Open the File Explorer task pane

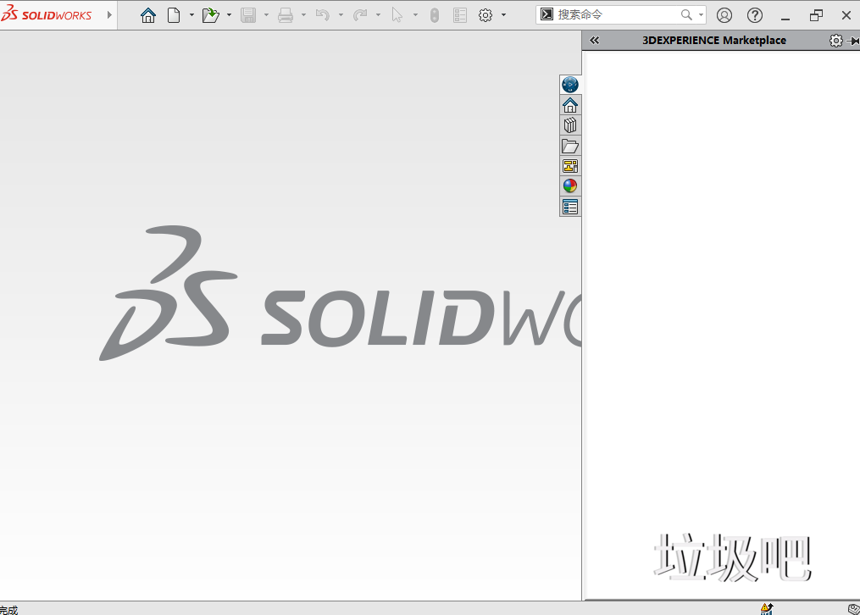(570, 146)
